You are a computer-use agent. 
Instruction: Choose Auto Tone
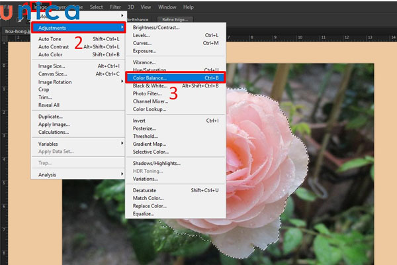pyautogui.click(x=79, y=39)
